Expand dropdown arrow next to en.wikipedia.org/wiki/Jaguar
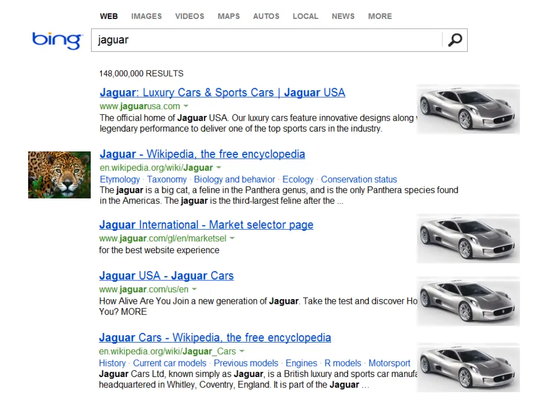 (219, 168)
